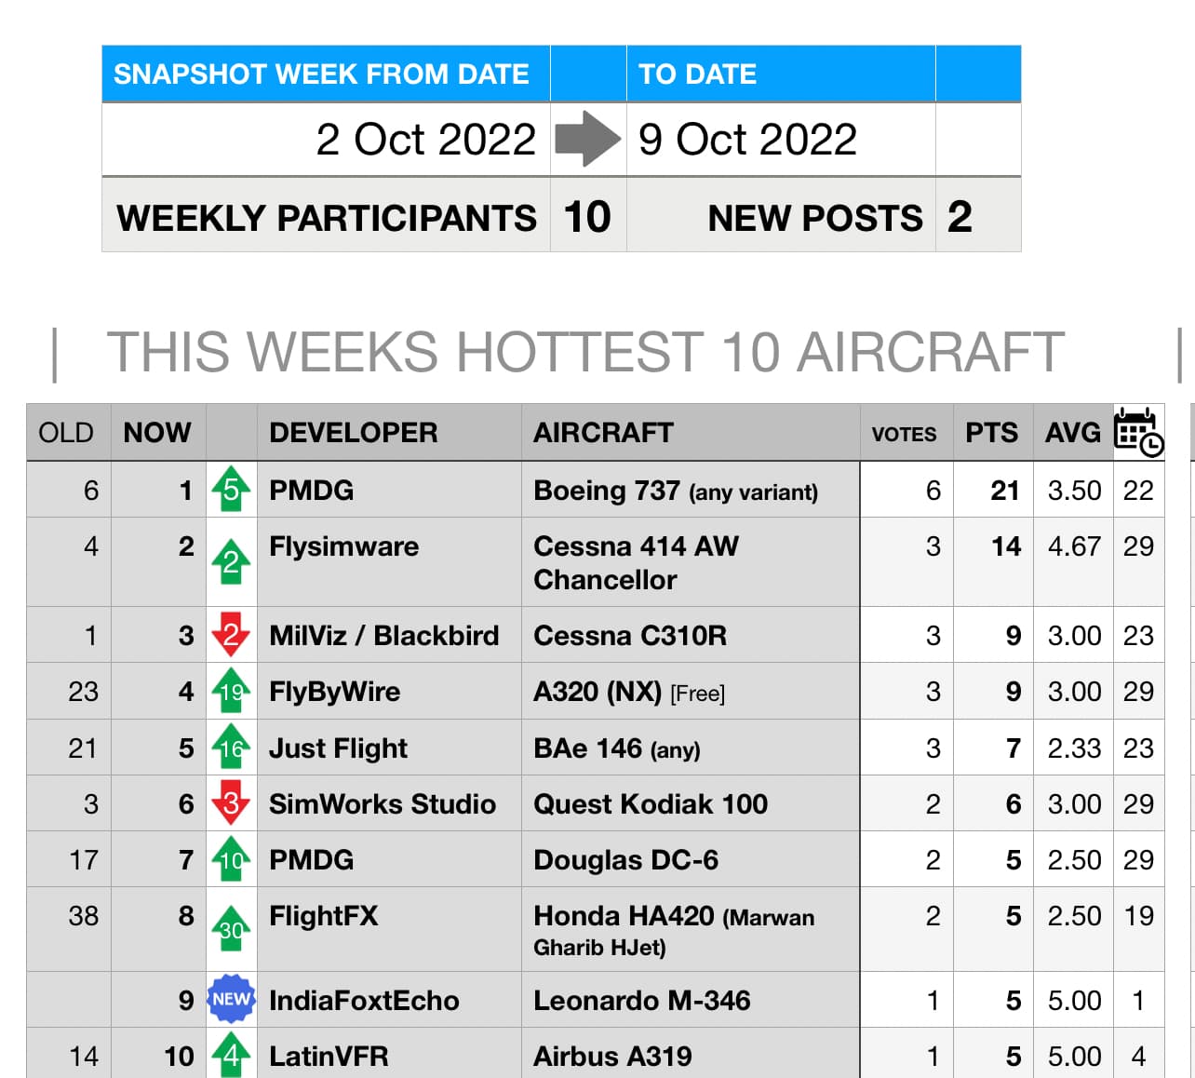This screenshot has height=1078, width=1195.
Task: Click the grey arrow between the snapshot dates
Action: [x=587, y=140]
